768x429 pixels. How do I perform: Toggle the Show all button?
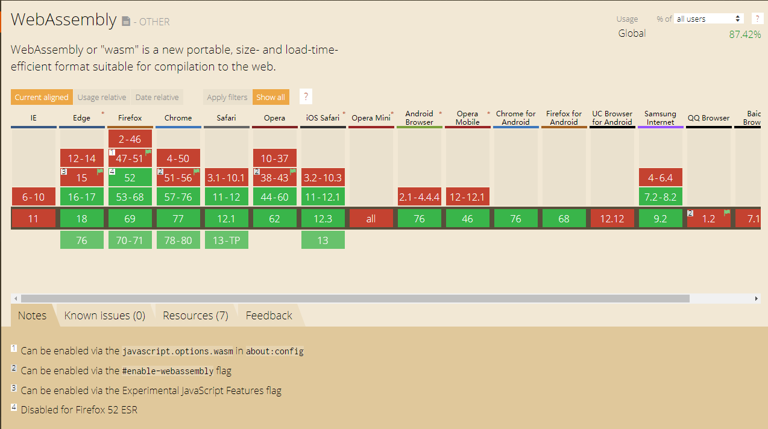[271, 97]
